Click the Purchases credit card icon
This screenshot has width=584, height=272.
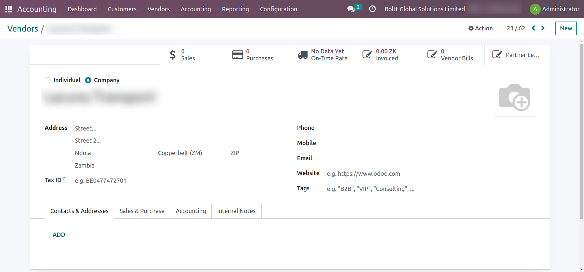click(238, 55)
